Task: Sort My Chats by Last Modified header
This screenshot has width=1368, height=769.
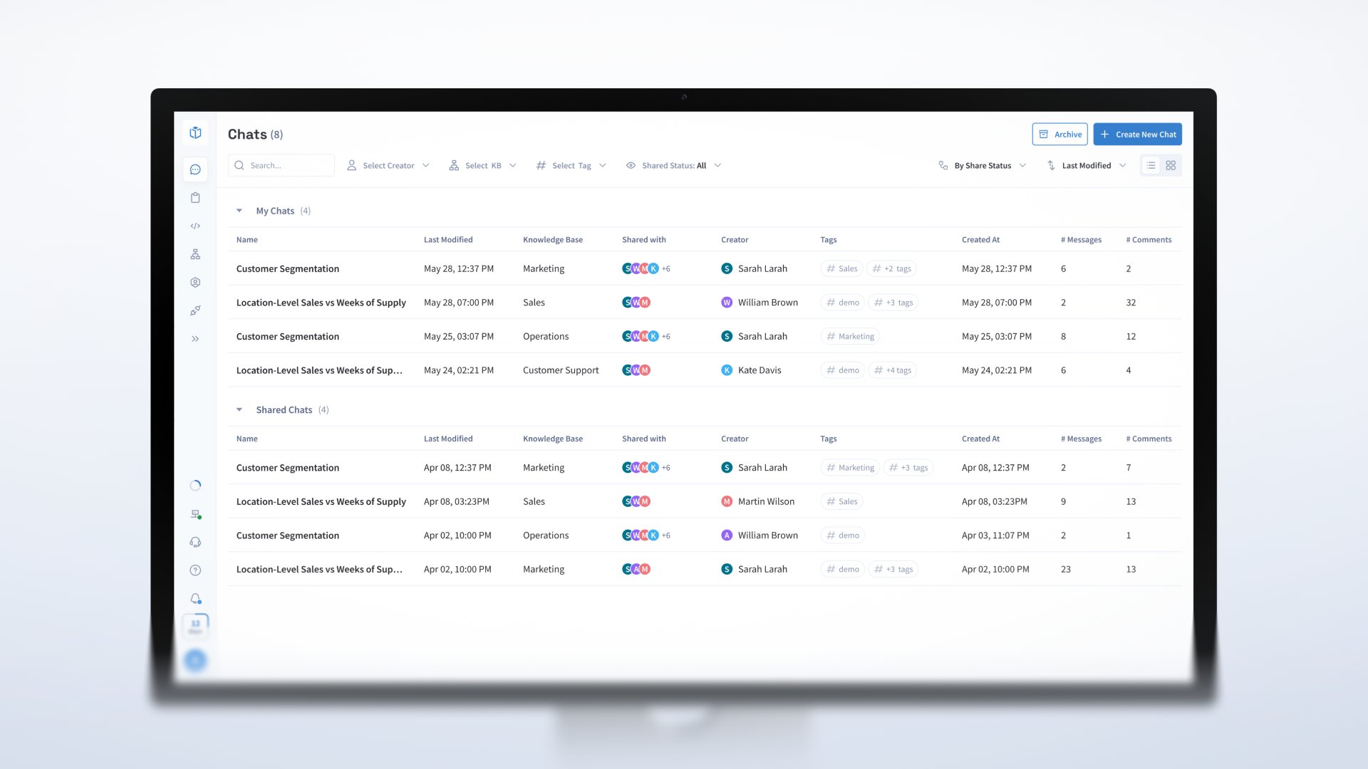Action: pos(447,240)
